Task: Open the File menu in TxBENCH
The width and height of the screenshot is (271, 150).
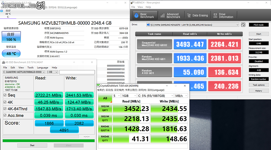Action: pos(133,7)
